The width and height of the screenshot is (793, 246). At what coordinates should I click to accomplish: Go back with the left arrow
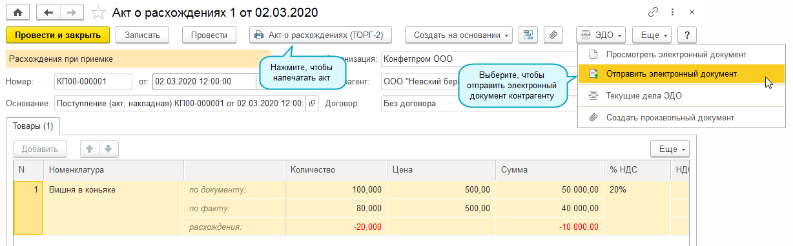click(x=48, y=12)
